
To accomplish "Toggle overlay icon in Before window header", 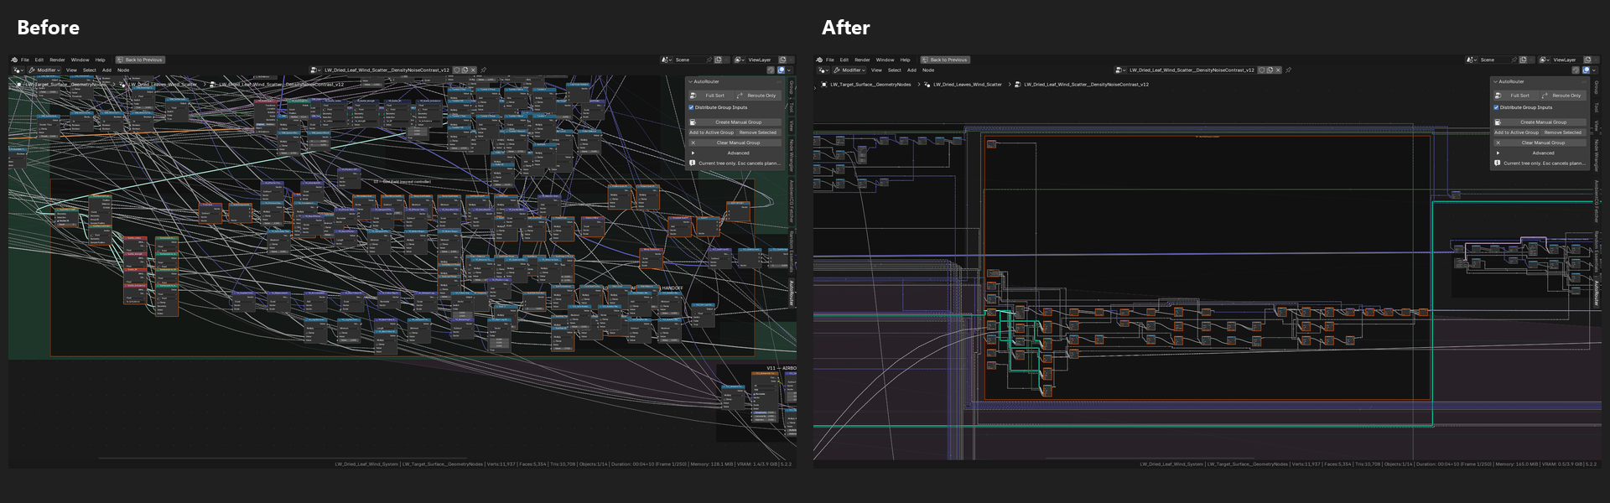I will (x=781, y=70).
